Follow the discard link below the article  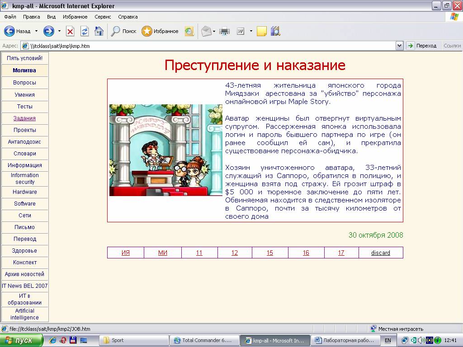(x=380, y=253)
